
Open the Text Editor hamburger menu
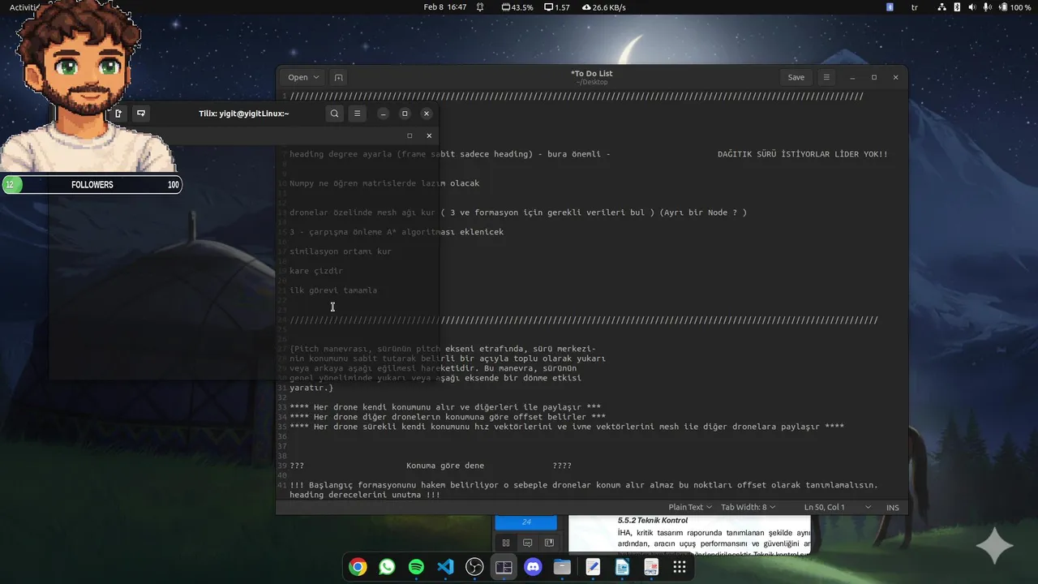pyautogui.click(x=826, y=77)
